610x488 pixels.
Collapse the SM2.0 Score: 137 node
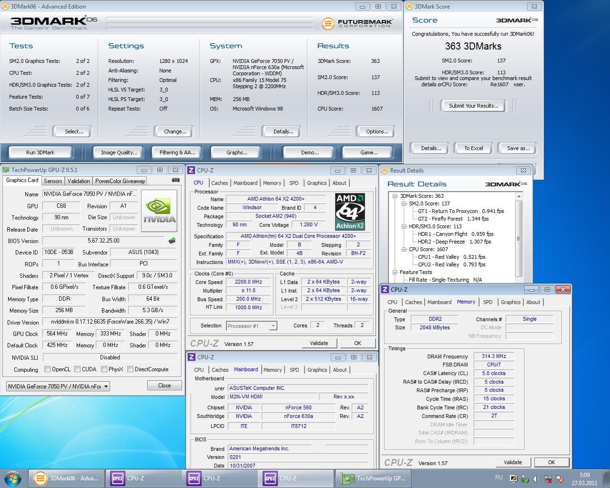pos(404,203)
